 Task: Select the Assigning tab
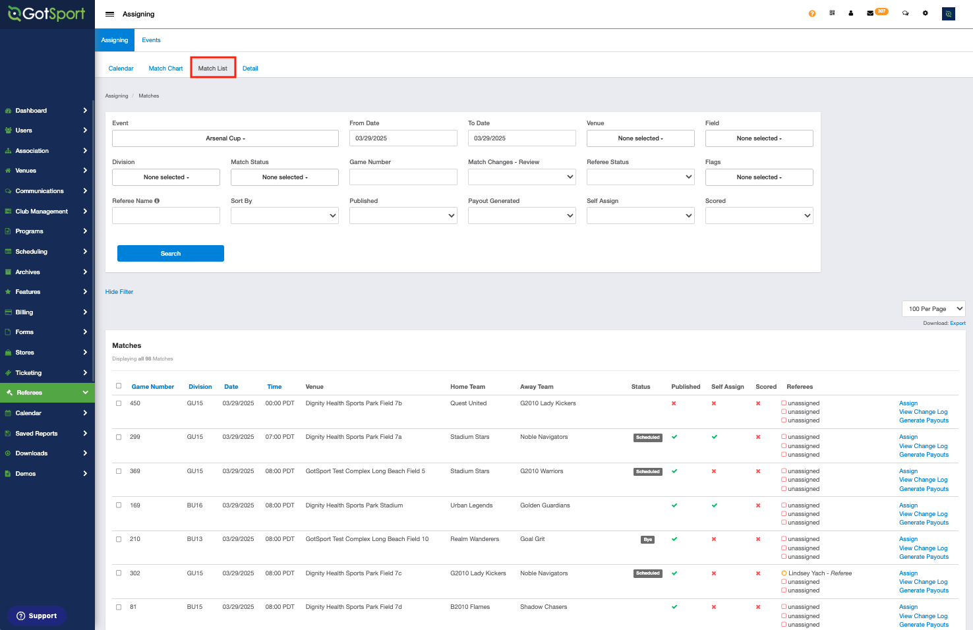[115, 40]
